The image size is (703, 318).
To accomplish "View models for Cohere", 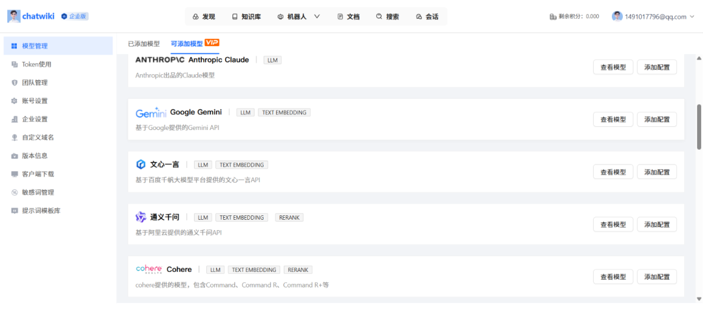I will pyautogui.click(x=613, y=277).
